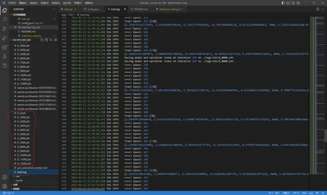Toggle the primary side bar visibility
This screenshot has width=327, height=195.
(x=283, y=3)
